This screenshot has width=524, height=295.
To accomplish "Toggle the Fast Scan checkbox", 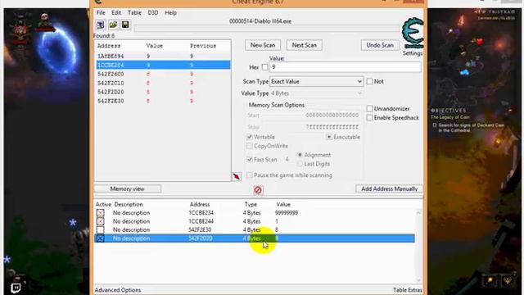I will click(249, 160).
